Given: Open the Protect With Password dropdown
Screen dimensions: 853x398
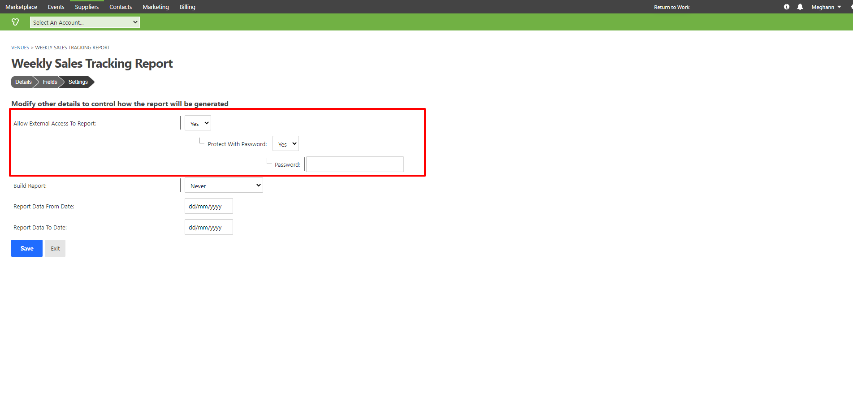Looking at the screenshot, I should 286,144.
